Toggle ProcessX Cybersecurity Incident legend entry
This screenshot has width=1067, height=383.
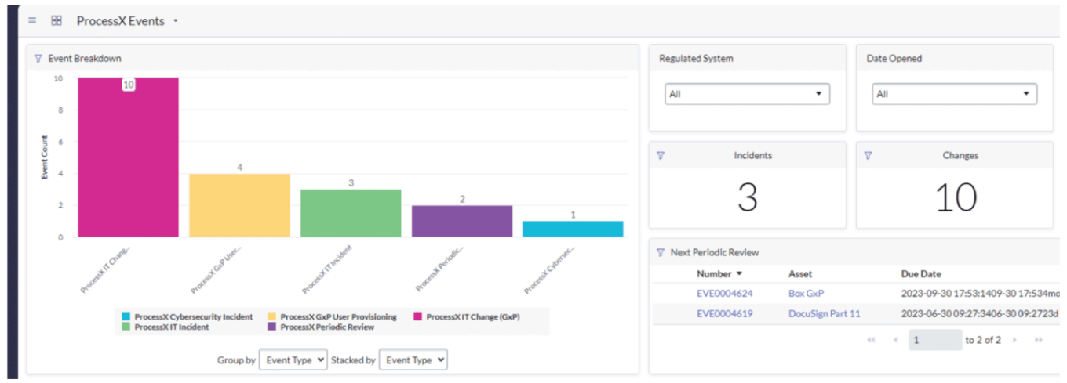pos(187,317)
